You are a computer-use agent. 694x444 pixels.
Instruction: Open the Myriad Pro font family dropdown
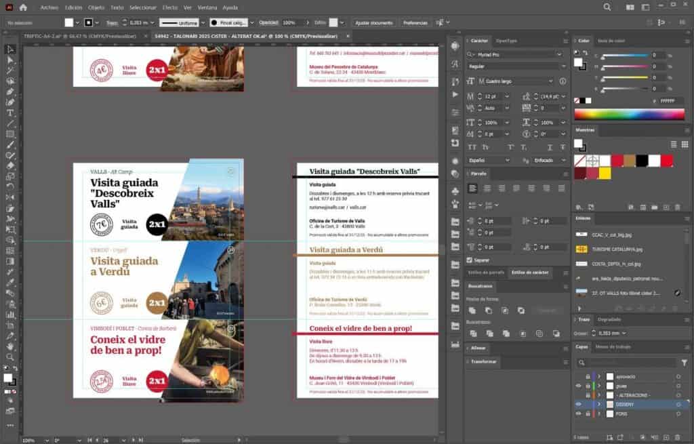pyautogui.click(x=558, y=54)
